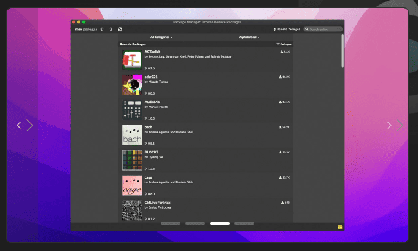Click author line 'by Manuel Poletti'
The image size is (418, 251).
tap(157, 107)
